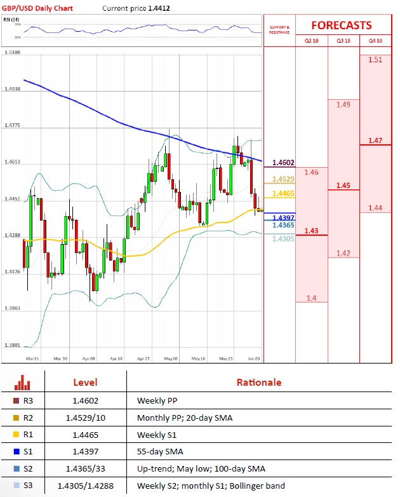Image resolution: width=400 pixels, height=497 pixels.
Task: Click the 1.4529 level label on chart
Action: [283, 179]
